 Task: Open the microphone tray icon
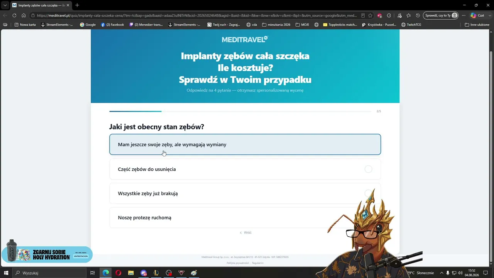pos(448,273)
